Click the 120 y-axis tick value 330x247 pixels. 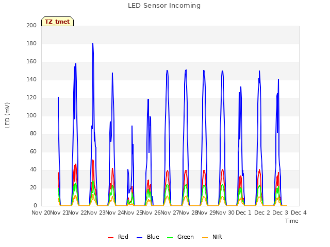coord(31,98)
